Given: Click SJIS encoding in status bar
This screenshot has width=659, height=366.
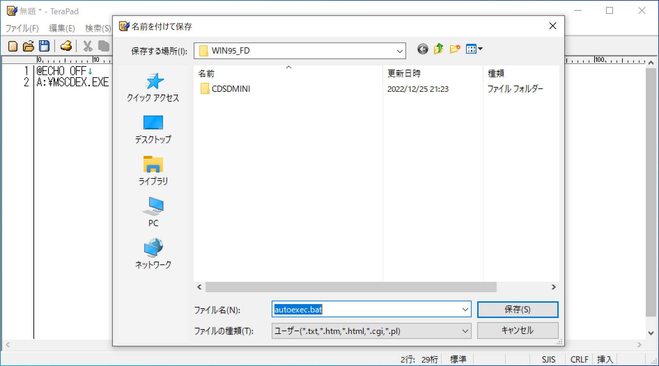Looking at the screenshot, I should [x=549, y=359].
